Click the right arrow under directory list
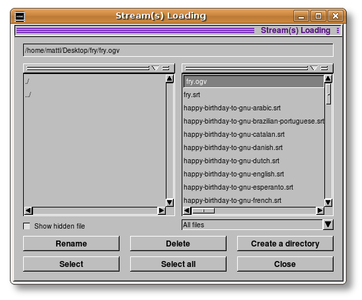The height and width of the screenshot is (300, 362). 161,211
